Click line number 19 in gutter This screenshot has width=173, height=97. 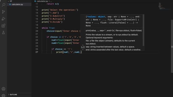click(37, 28)
